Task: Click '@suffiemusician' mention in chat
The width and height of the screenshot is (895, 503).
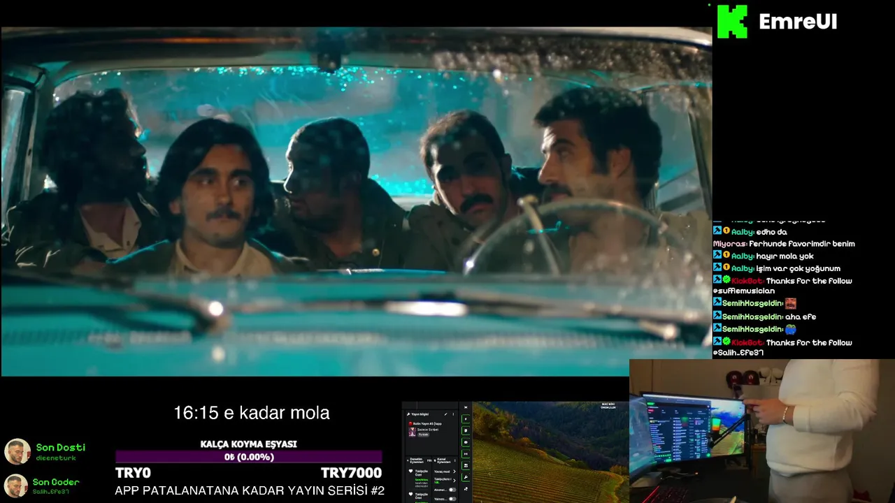Action: tap(743, 291)
